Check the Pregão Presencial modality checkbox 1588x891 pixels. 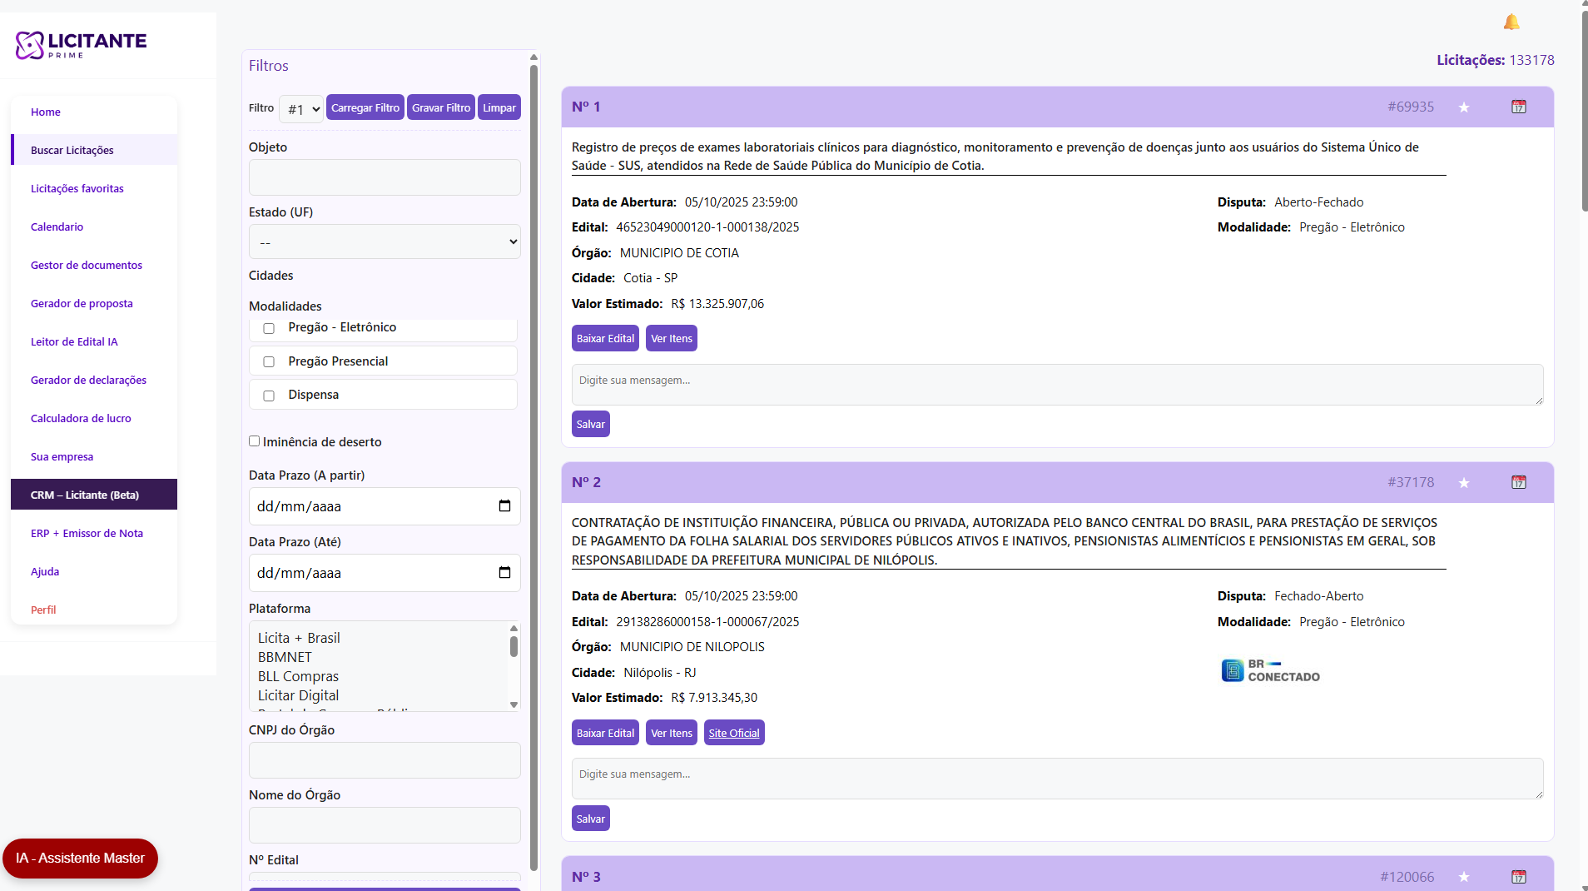[269, 362]
